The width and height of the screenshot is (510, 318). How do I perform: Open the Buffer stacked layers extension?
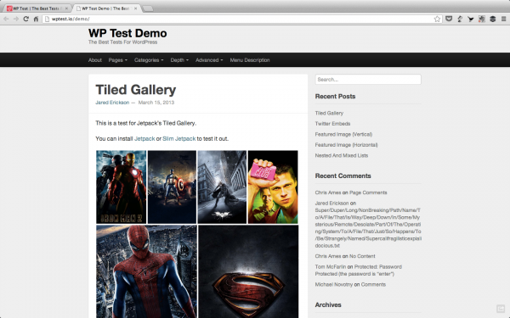pyautogui.click(x=493, y=19)
